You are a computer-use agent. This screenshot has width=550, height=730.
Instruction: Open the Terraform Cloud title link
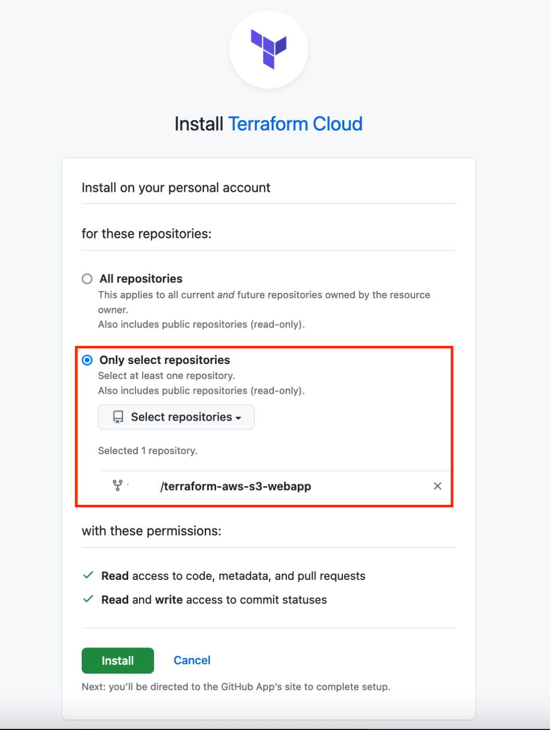pyautogui.click(x=295, y=124)
